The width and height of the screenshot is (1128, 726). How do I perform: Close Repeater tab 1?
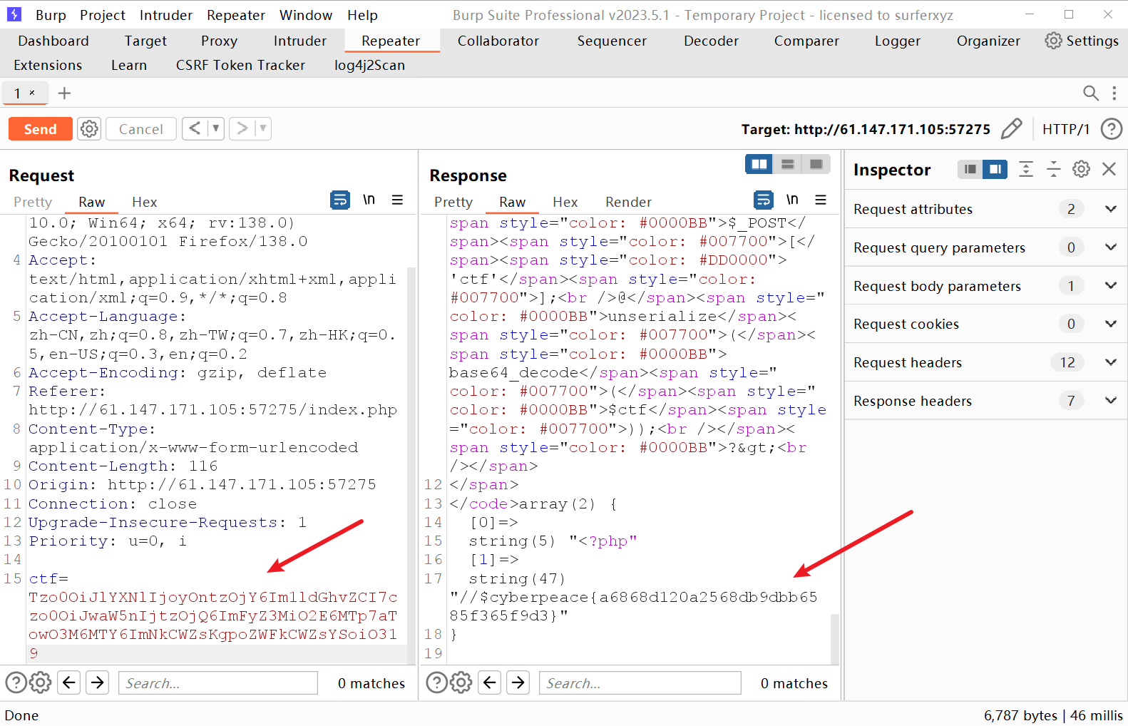tap(32, 93)
